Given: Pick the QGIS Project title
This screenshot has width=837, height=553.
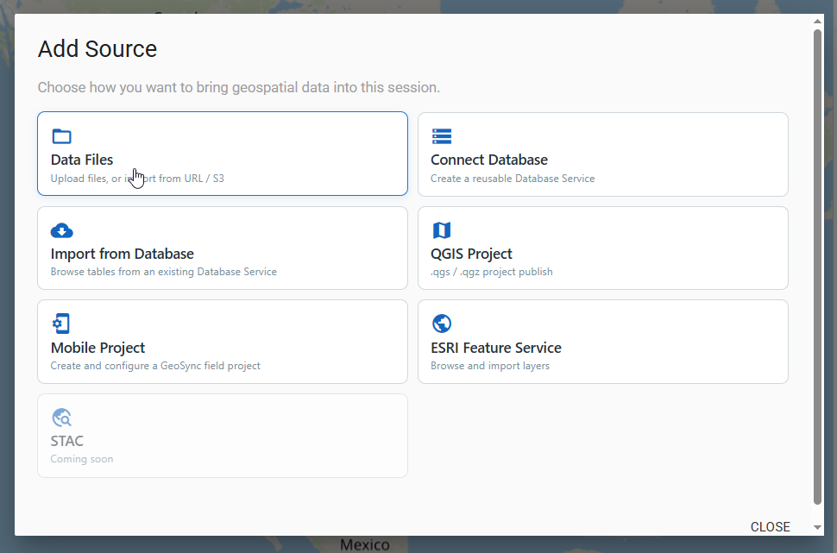Looking at the screenshot, I should (471, 254).
